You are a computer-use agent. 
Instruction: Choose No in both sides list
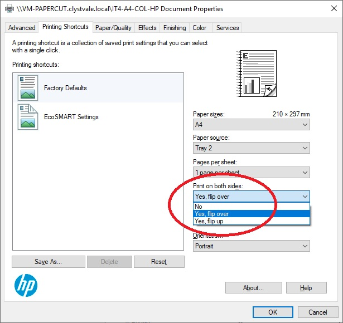[252, 207]
